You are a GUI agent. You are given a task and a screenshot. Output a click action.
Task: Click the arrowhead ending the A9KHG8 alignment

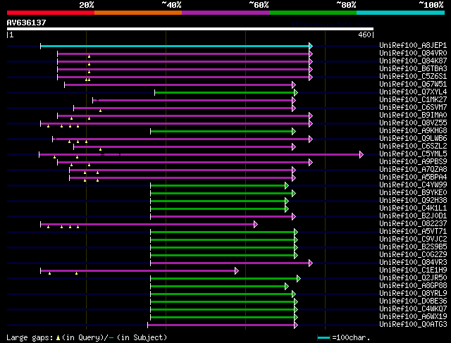293,132
